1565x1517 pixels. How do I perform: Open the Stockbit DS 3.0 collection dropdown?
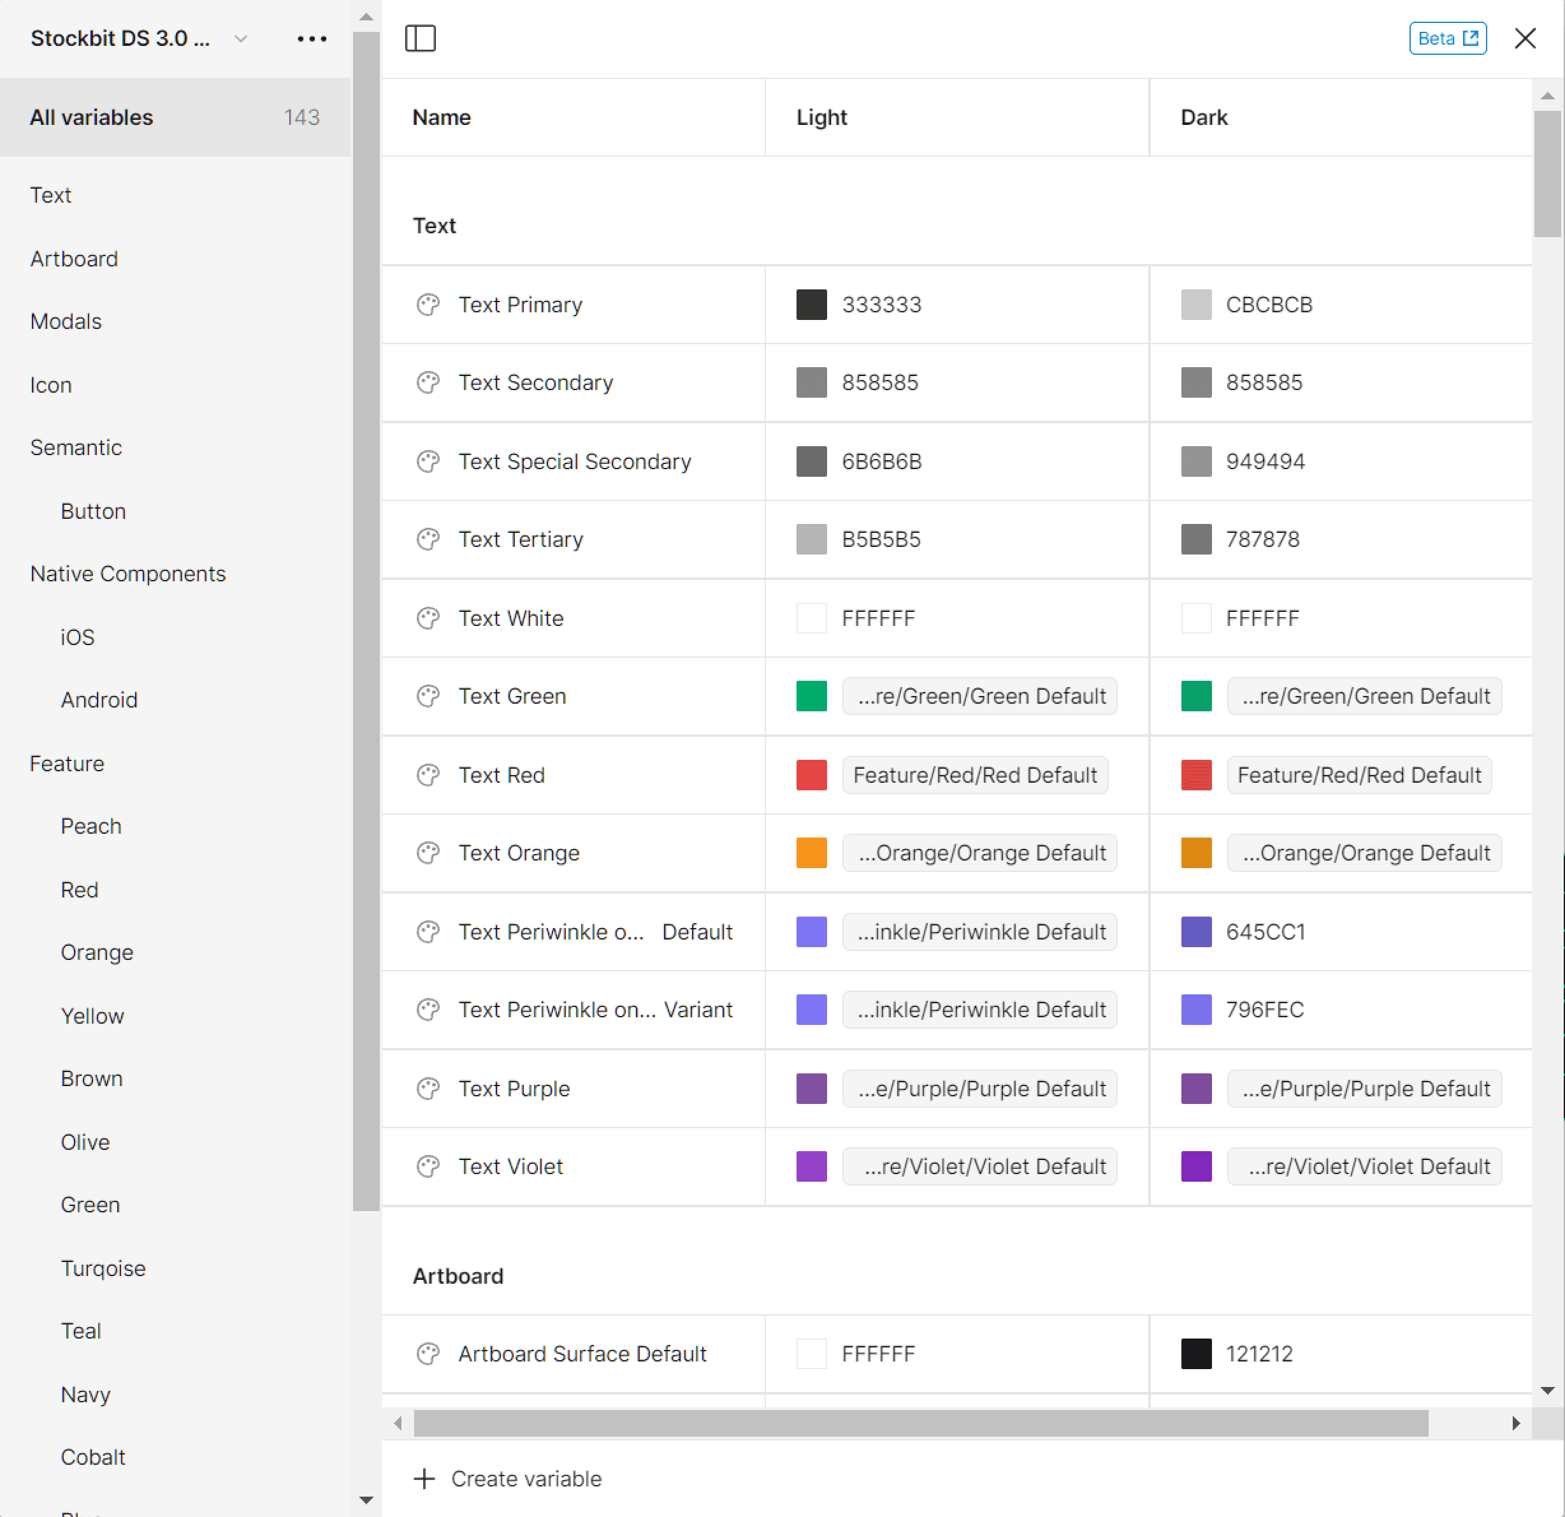(240, 38)
